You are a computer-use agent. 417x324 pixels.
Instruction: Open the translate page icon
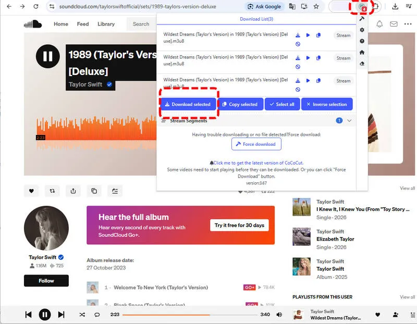pos(292,6)
